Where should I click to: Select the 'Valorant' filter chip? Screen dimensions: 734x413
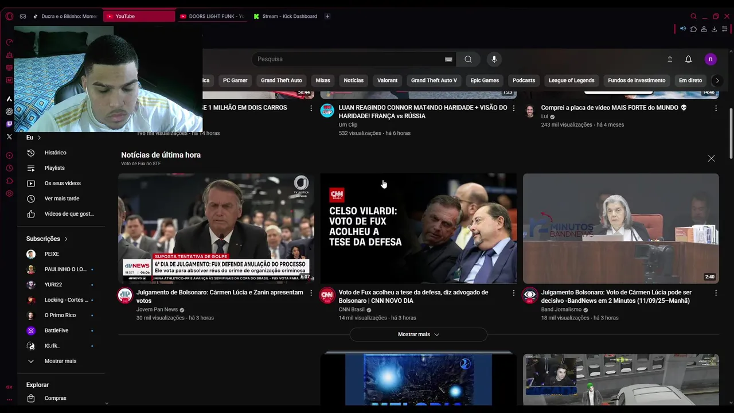pyautogui.click(x=387, y=80)
